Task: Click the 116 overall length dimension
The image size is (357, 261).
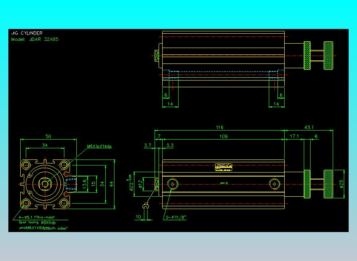Action: click(x=219, y=127)
